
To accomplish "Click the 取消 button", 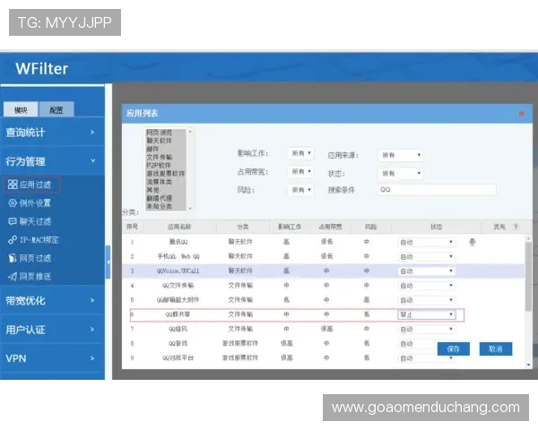I will (496, 349).
